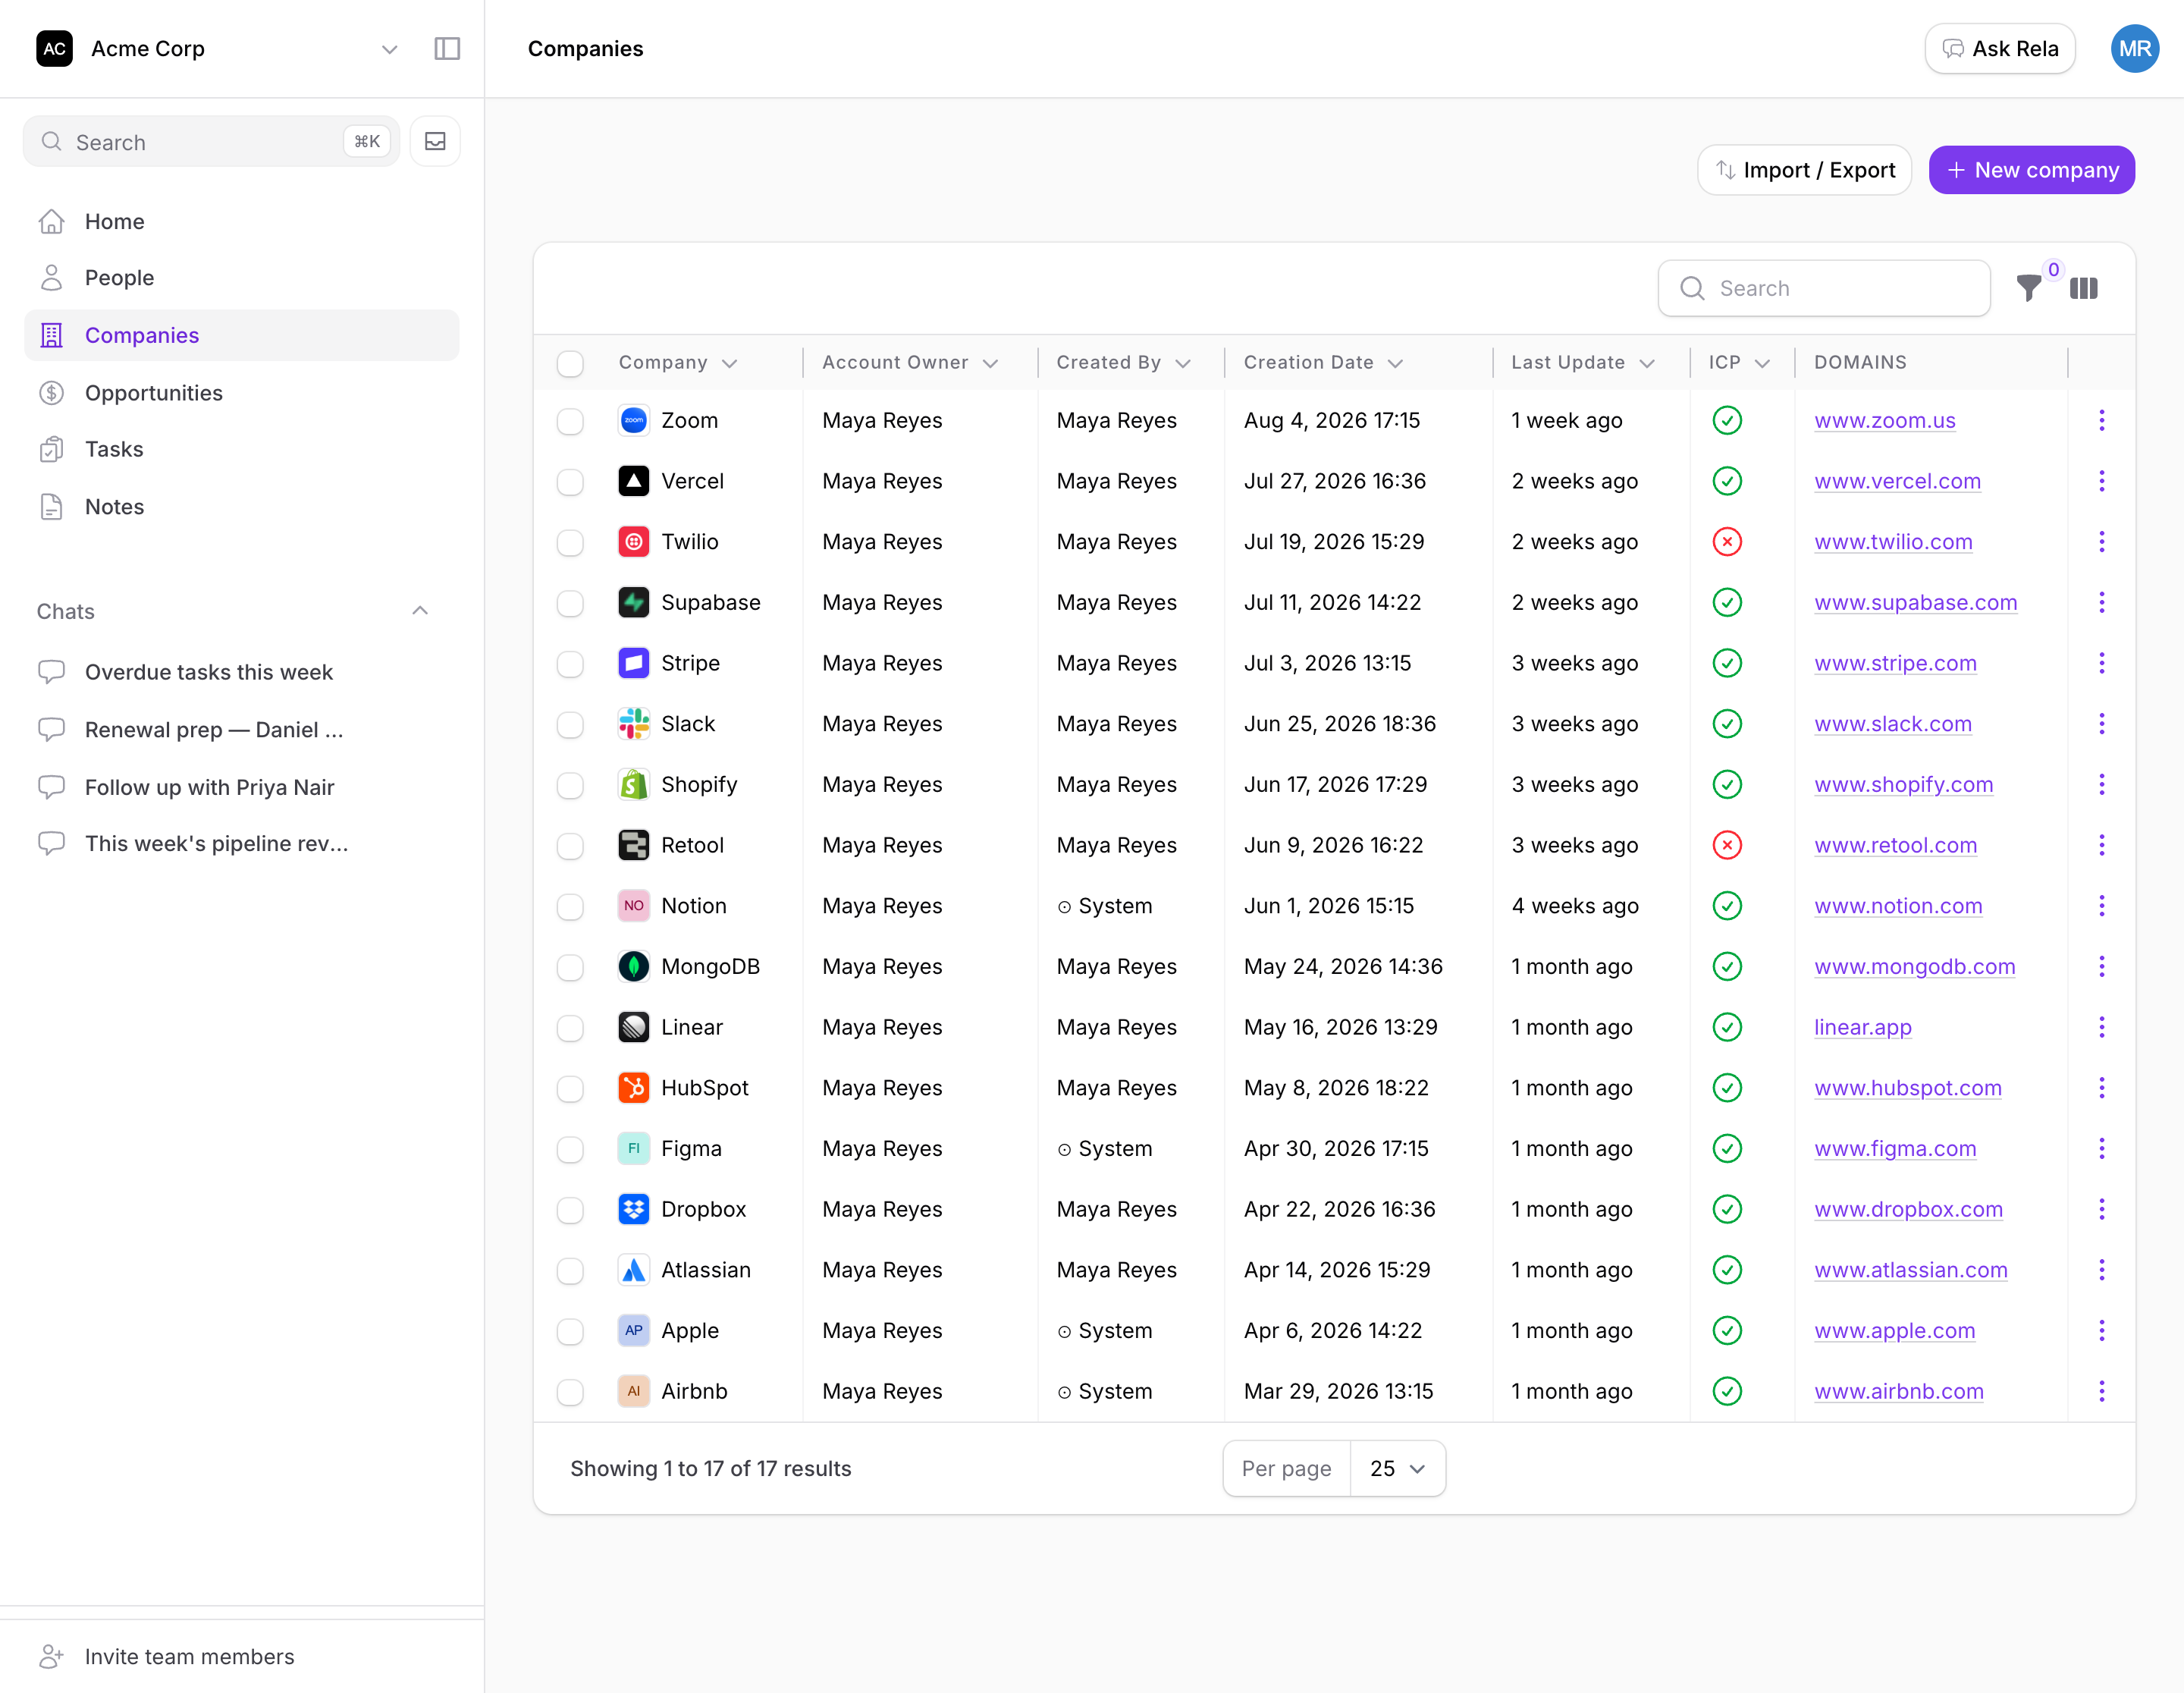Select the Linear row checkbox

[x=570, y=1029]
